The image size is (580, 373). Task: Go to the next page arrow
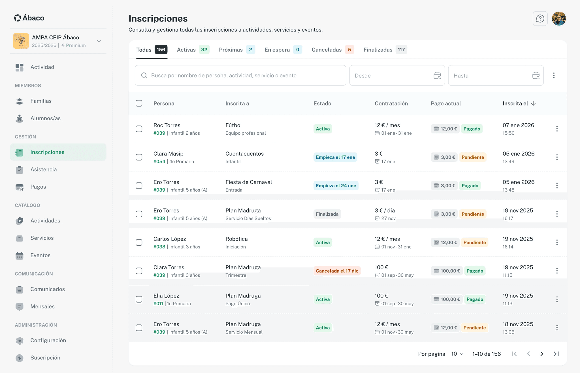542,354
